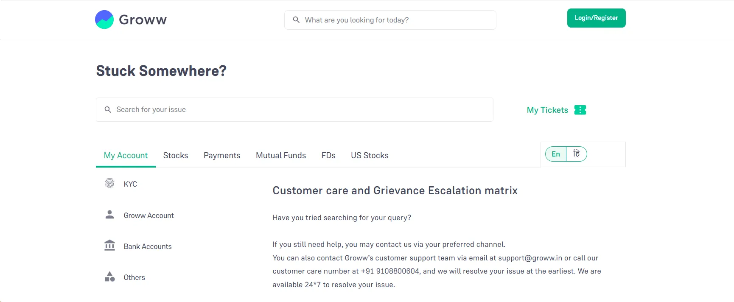Open the Payments tab
The width and height of the screenshot is (734, 302).
click(222, 156)
